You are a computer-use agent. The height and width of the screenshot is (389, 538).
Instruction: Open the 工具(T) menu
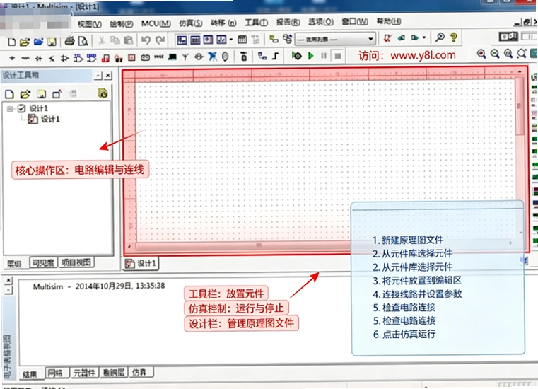click(x=257, y=23)
